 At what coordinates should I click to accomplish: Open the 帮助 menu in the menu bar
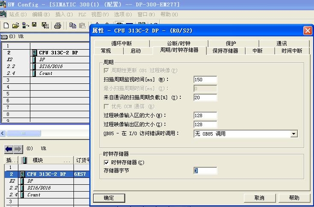tap(169, 15)
